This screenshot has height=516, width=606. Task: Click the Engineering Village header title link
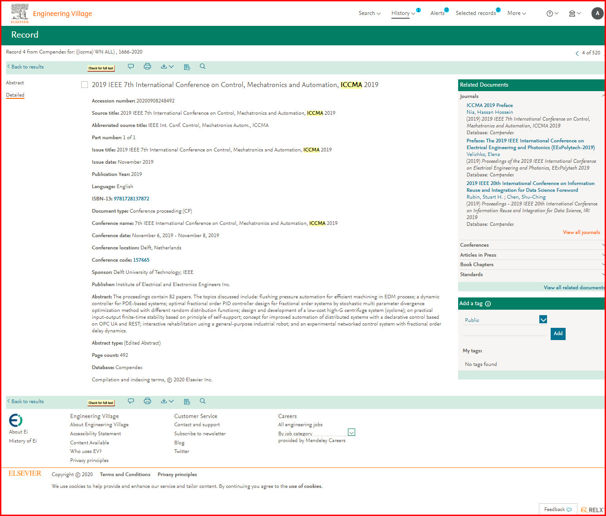[x=63, y=14]
